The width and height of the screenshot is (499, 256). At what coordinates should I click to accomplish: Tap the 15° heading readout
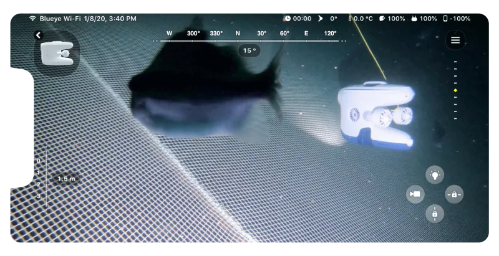[249, 51]
